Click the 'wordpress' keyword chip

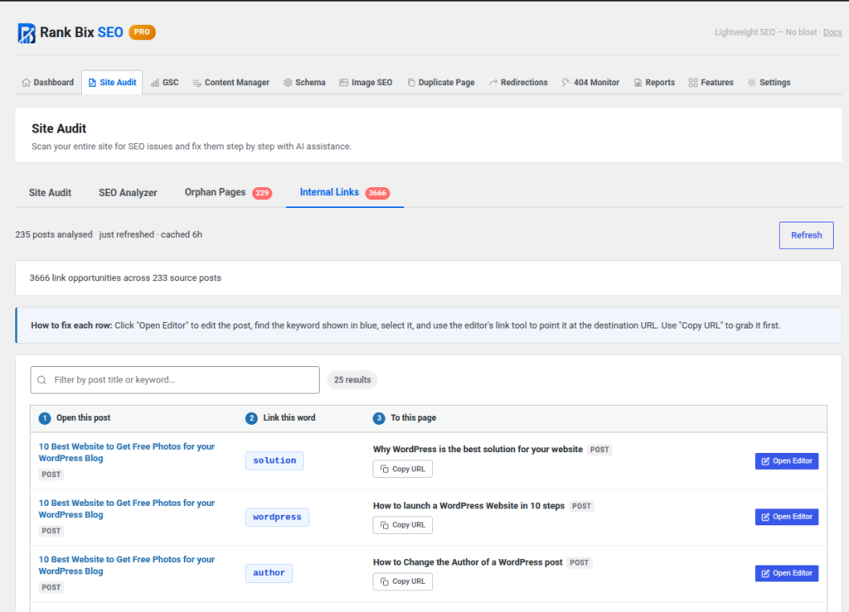277,517
